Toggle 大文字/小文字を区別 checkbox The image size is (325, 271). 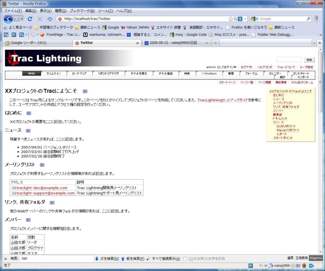click(x=185, y=259)
